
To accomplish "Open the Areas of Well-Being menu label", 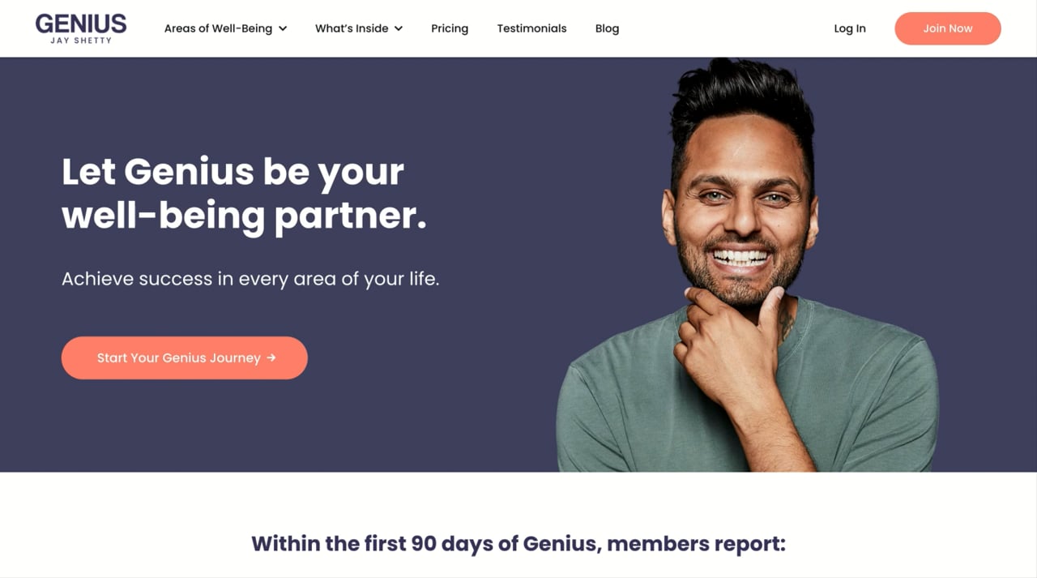I will (218, 28).
